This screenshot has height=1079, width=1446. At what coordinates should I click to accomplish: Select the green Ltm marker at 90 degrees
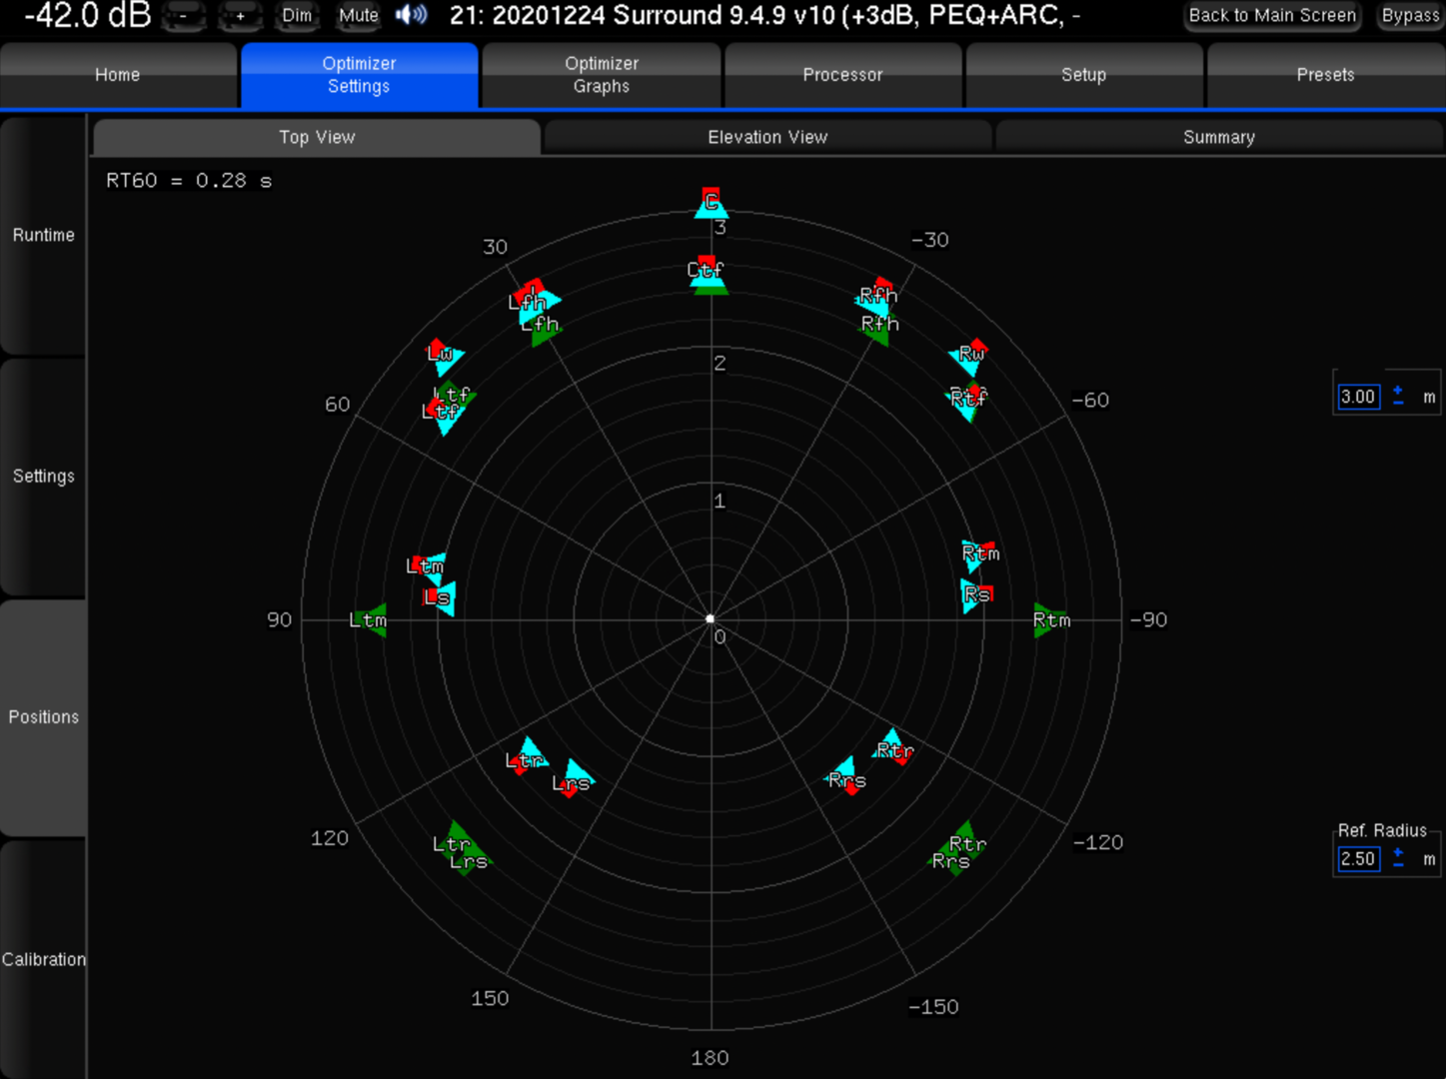coord(370,620)
